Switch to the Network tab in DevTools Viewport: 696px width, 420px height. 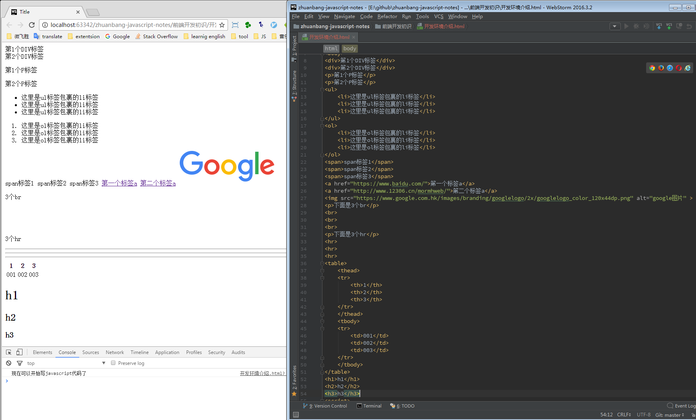click(115, 352)
